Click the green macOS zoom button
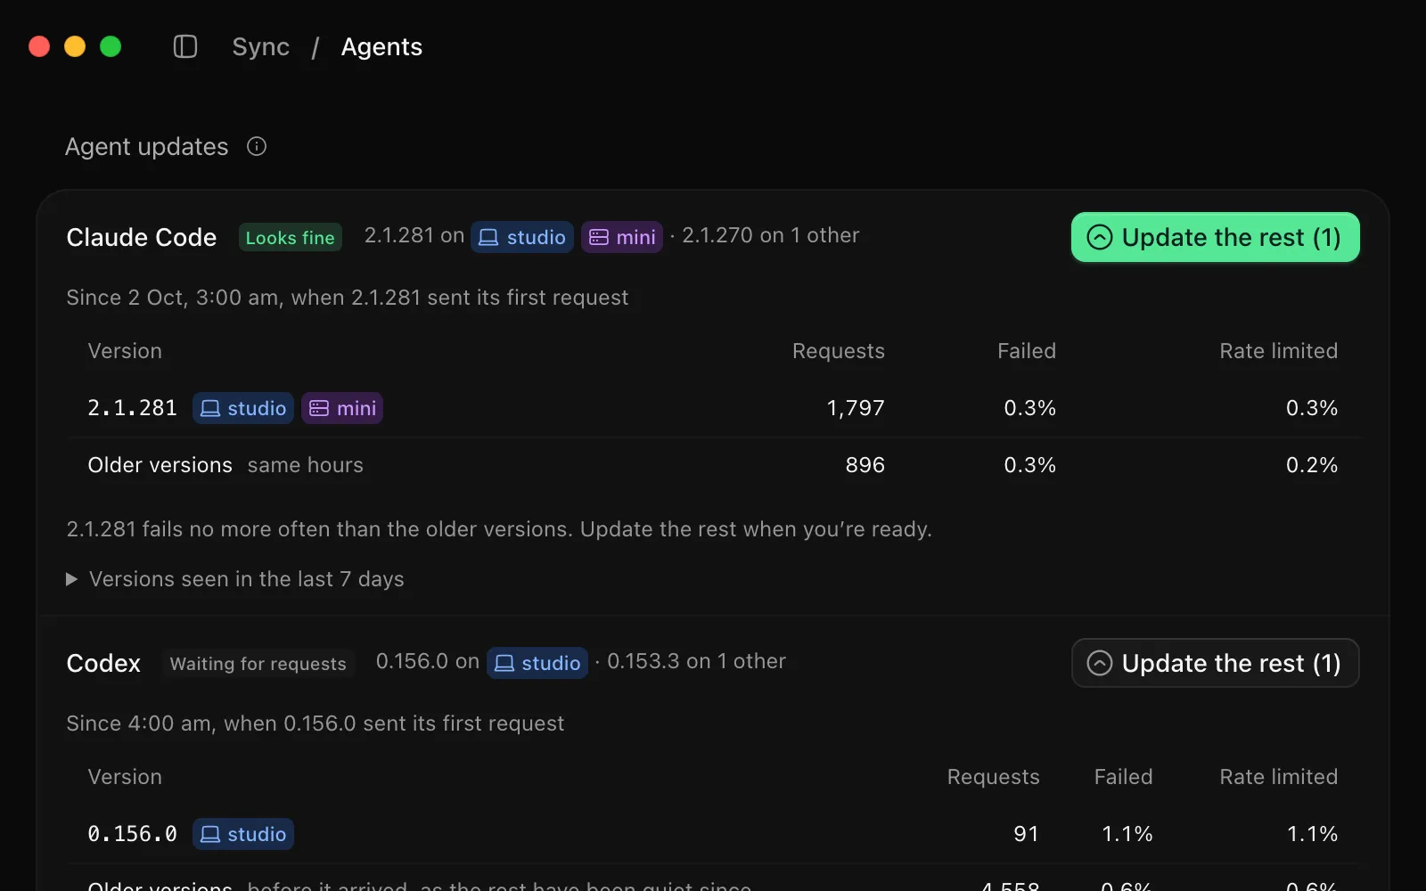This screenshot has width=1426, height=891. 111,46
